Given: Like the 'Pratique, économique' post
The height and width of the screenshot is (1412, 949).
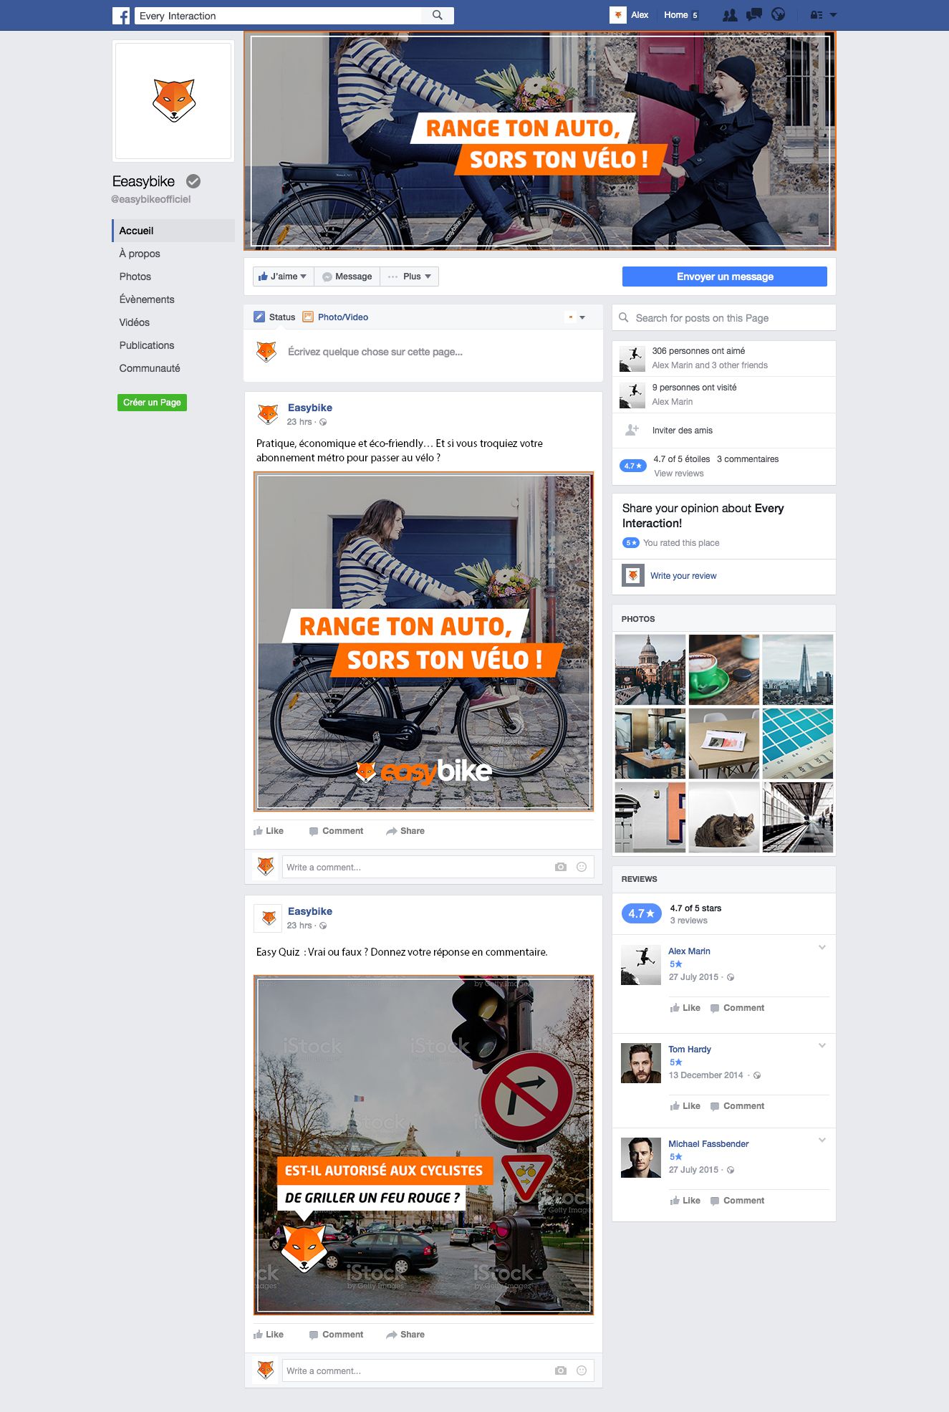Looking at the screenshot, I should click(269, 831).
